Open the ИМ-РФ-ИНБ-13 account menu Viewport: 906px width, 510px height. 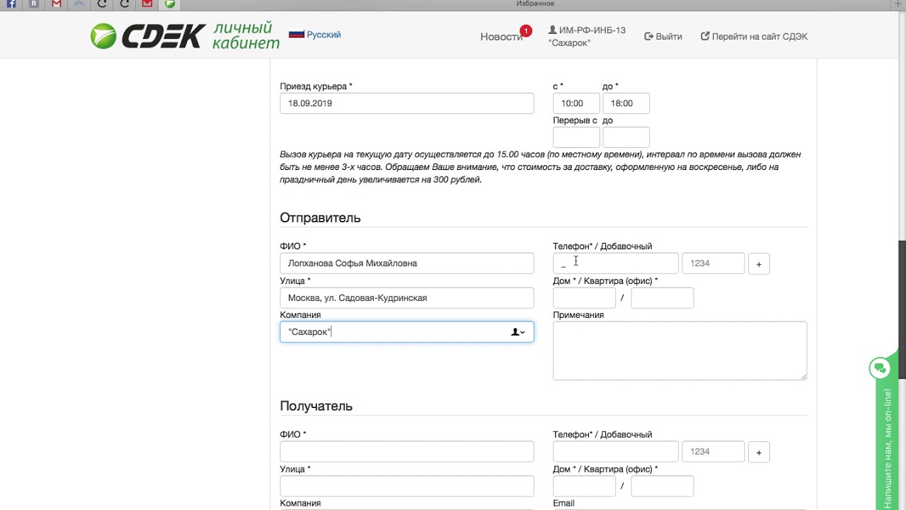(x=587, y=36)
